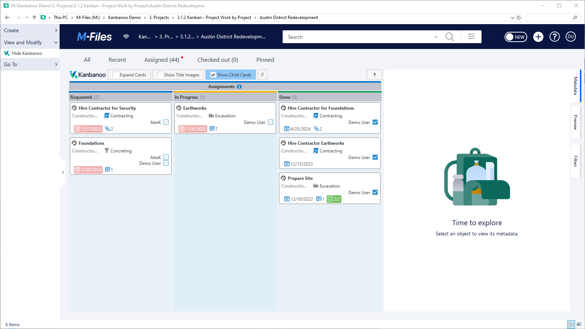
Task: Click the search magnifier icon
Action: click(450, 37)
